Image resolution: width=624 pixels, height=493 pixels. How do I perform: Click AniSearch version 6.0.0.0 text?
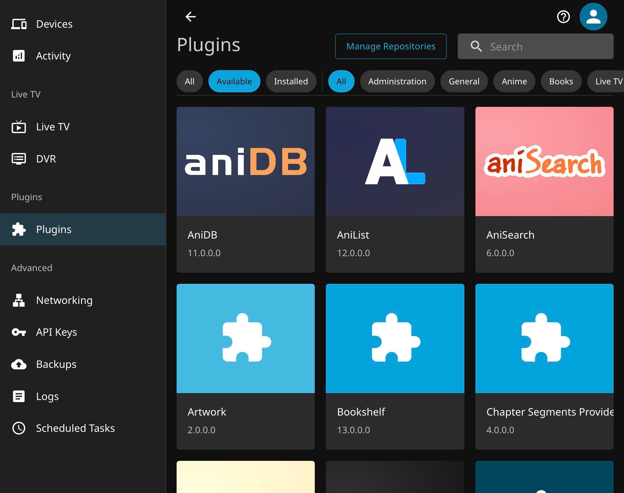500,253
